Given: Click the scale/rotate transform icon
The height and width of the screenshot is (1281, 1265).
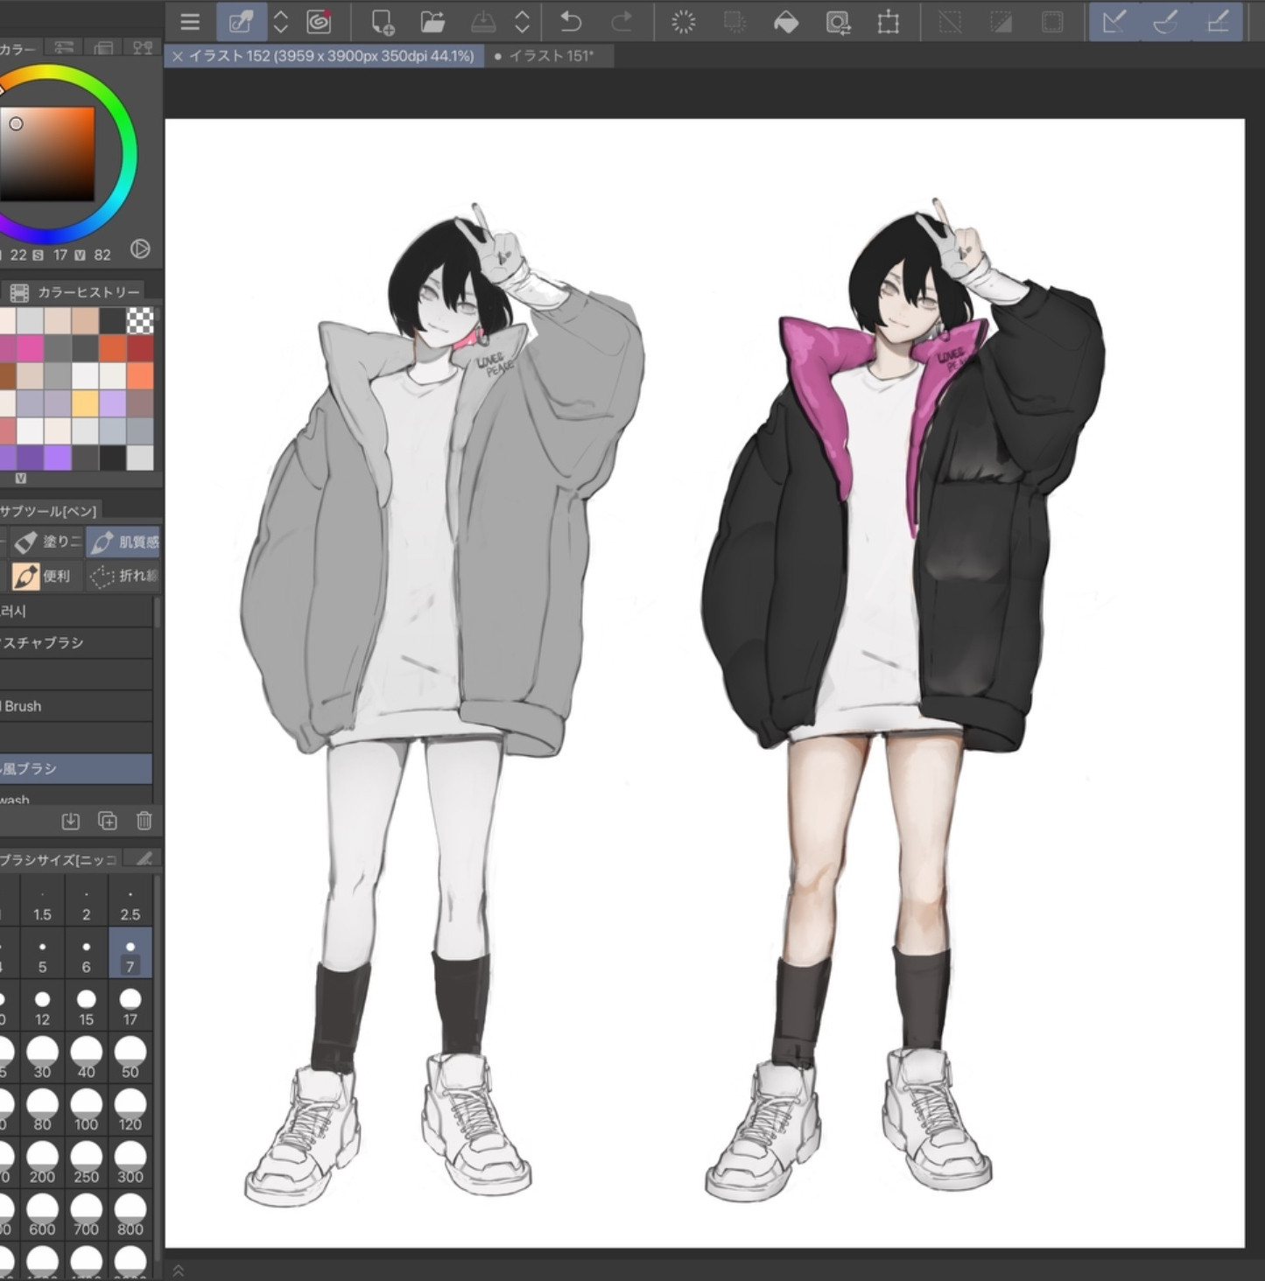Looking at the screenshot, I should click(838, 22).
